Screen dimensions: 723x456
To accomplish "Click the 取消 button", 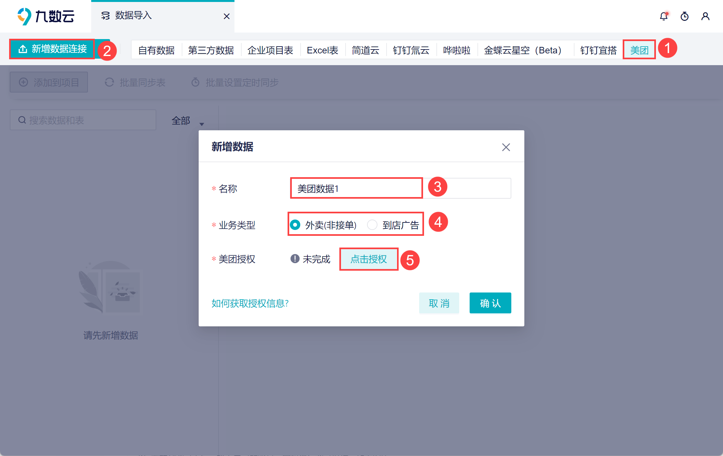I will [439, 303].
